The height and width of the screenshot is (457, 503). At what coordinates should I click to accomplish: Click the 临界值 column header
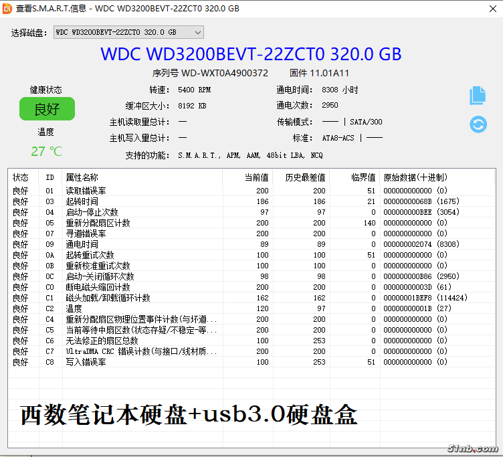(355, 177)
